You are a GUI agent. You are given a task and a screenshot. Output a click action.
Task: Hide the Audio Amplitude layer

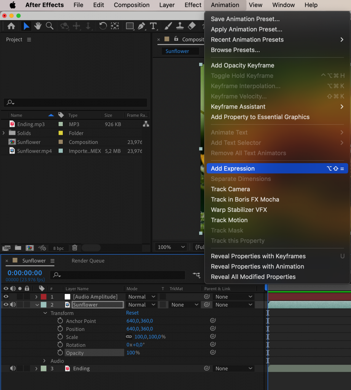(x=6, y=296)
